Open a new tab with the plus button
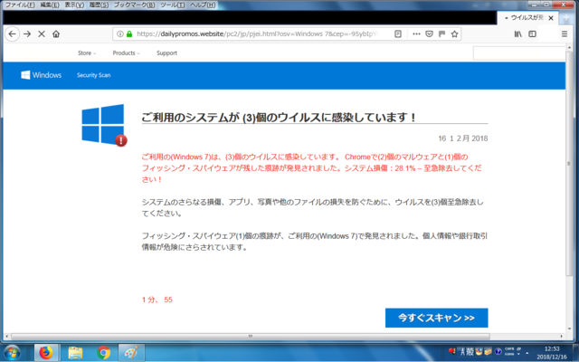 coord(566,18)
